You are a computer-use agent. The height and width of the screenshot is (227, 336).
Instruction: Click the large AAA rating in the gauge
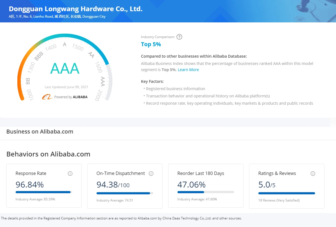click(65, 69)
